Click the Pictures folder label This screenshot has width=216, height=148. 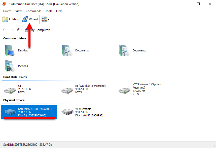(23, 66)
